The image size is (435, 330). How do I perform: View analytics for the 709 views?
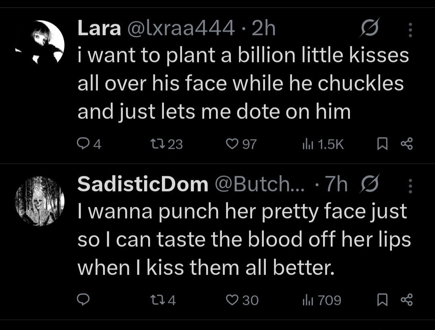pos(321,300)
